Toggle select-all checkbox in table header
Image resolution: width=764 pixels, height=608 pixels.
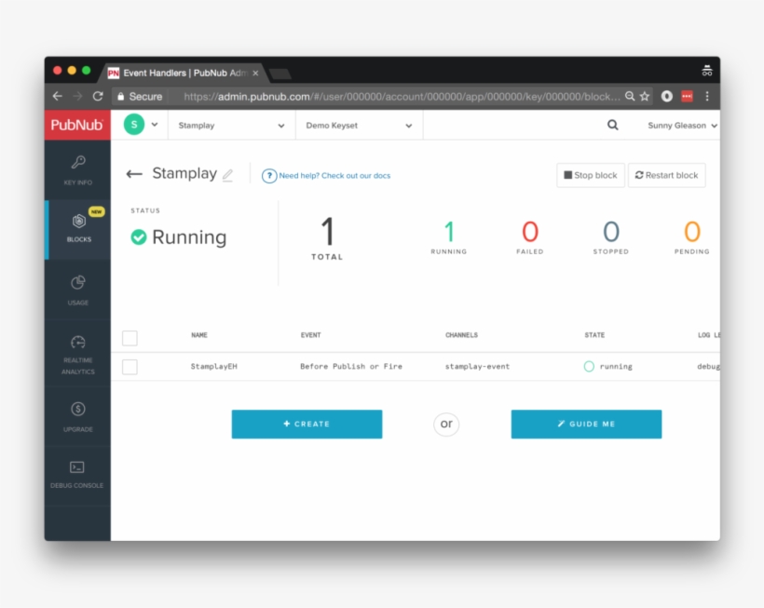(x=130, y=337)
